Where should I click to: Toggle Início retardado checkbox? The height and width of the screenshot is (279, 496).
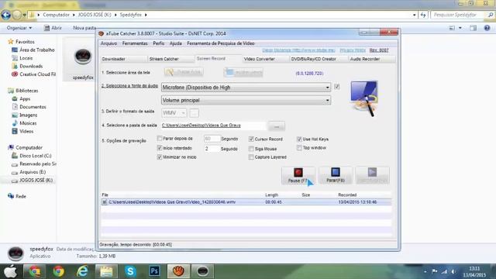(160, 148)
